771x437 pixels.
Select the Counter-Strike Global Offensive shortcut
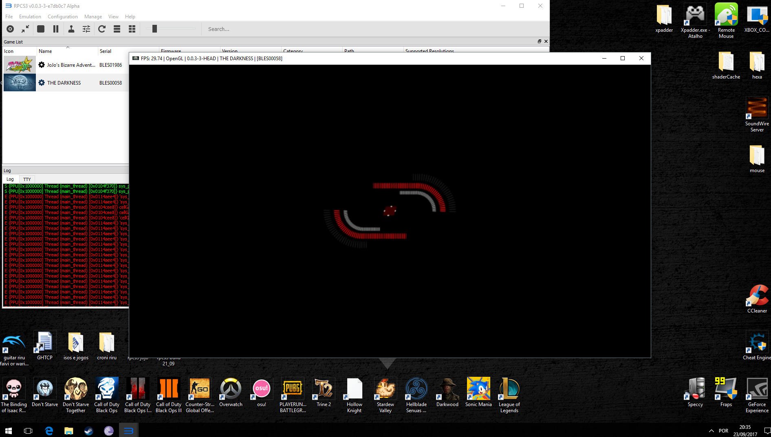(x=200, y=395)
